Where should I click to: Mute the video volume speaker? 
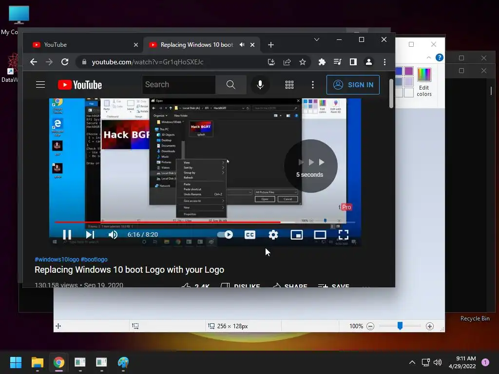(113, 235)
